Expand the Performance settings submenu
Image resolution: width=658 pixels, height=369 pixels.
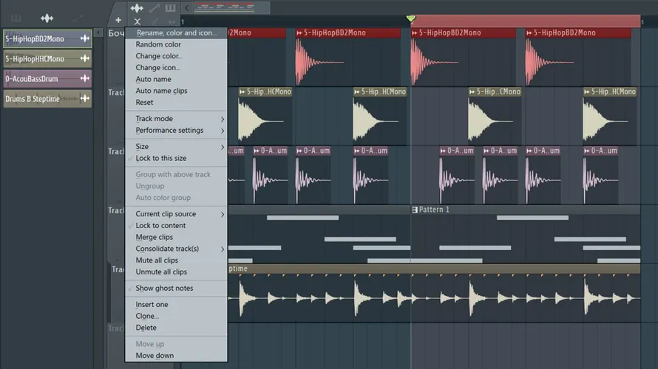coord(176,131)
